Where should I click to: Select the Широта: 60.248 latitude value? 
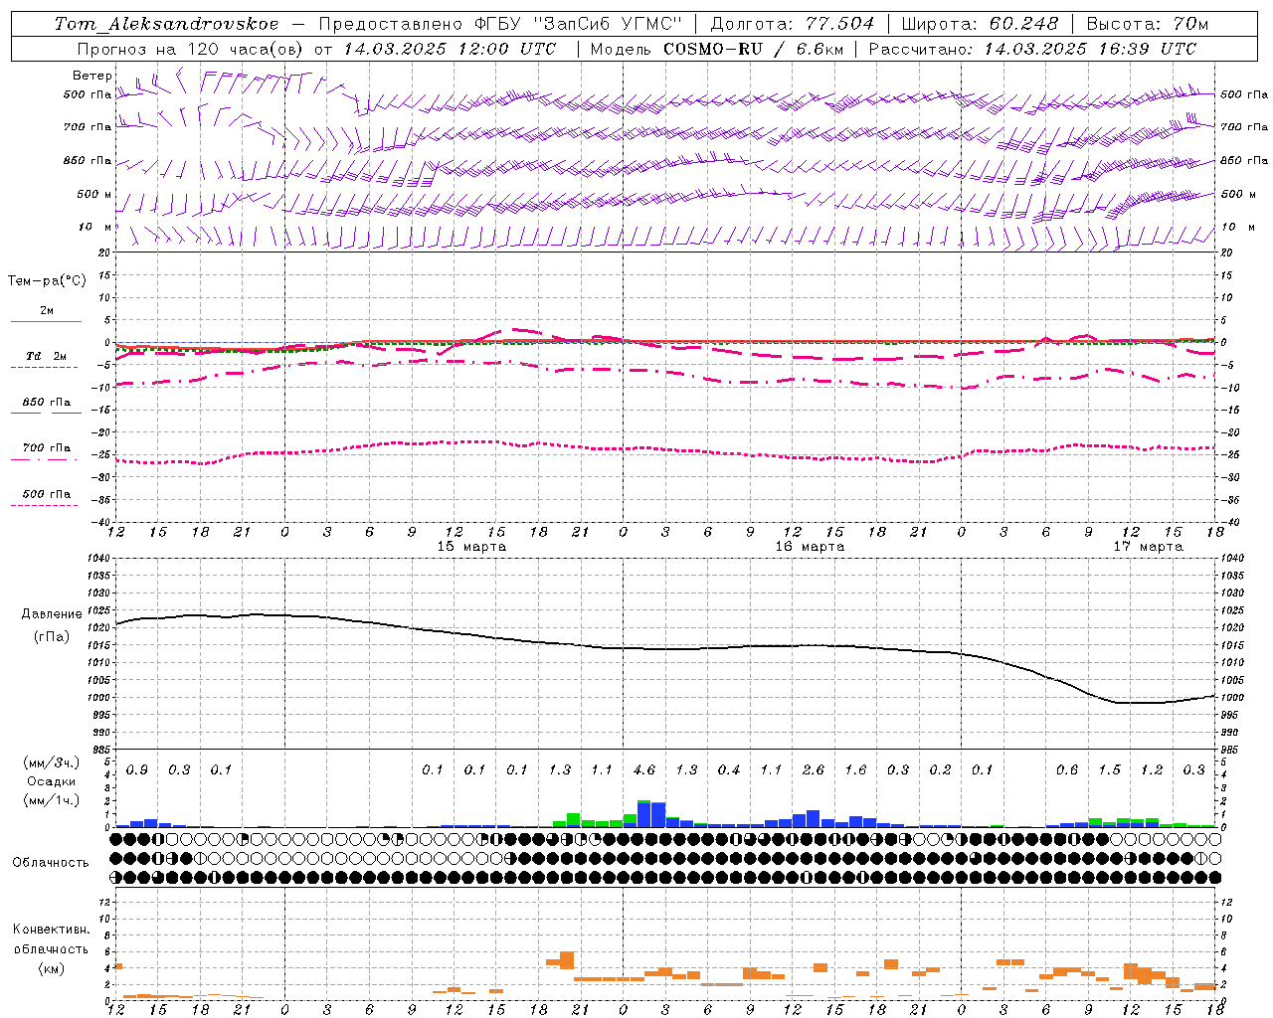coord(980,24)
